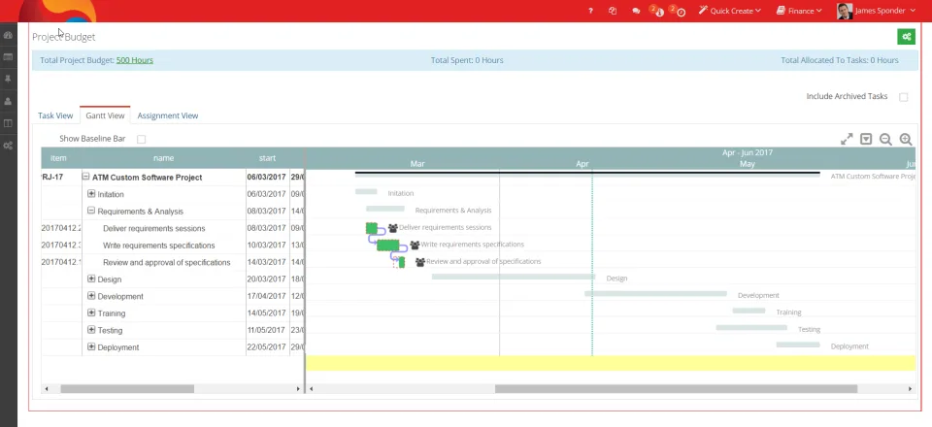Viewport: 932px width, 427px height.
Task: Toggle Include Archived Tasks checkbox
Action: (904, 97)
